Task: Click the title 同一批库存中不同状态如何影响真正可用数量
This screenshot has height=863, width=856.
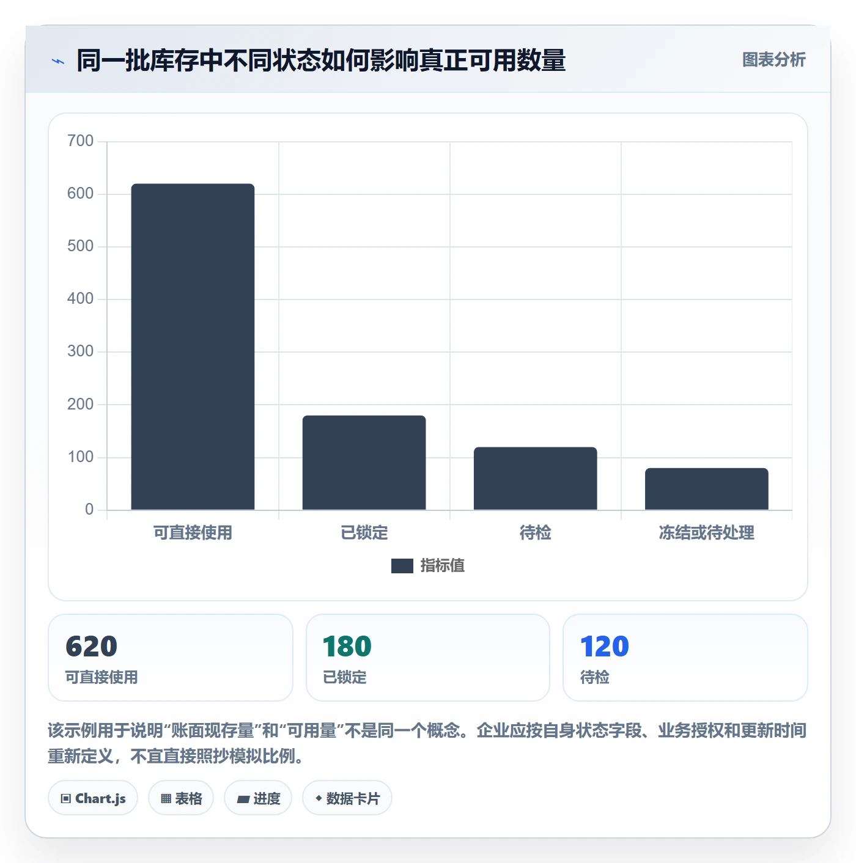Action: tap(321, 61)
